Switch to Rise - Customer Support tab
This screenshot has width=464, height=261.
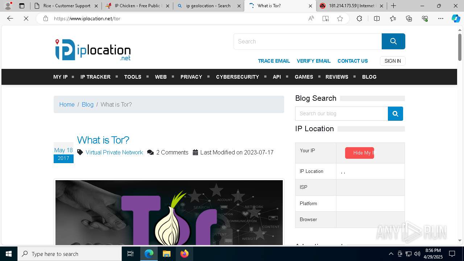point(63,6)
